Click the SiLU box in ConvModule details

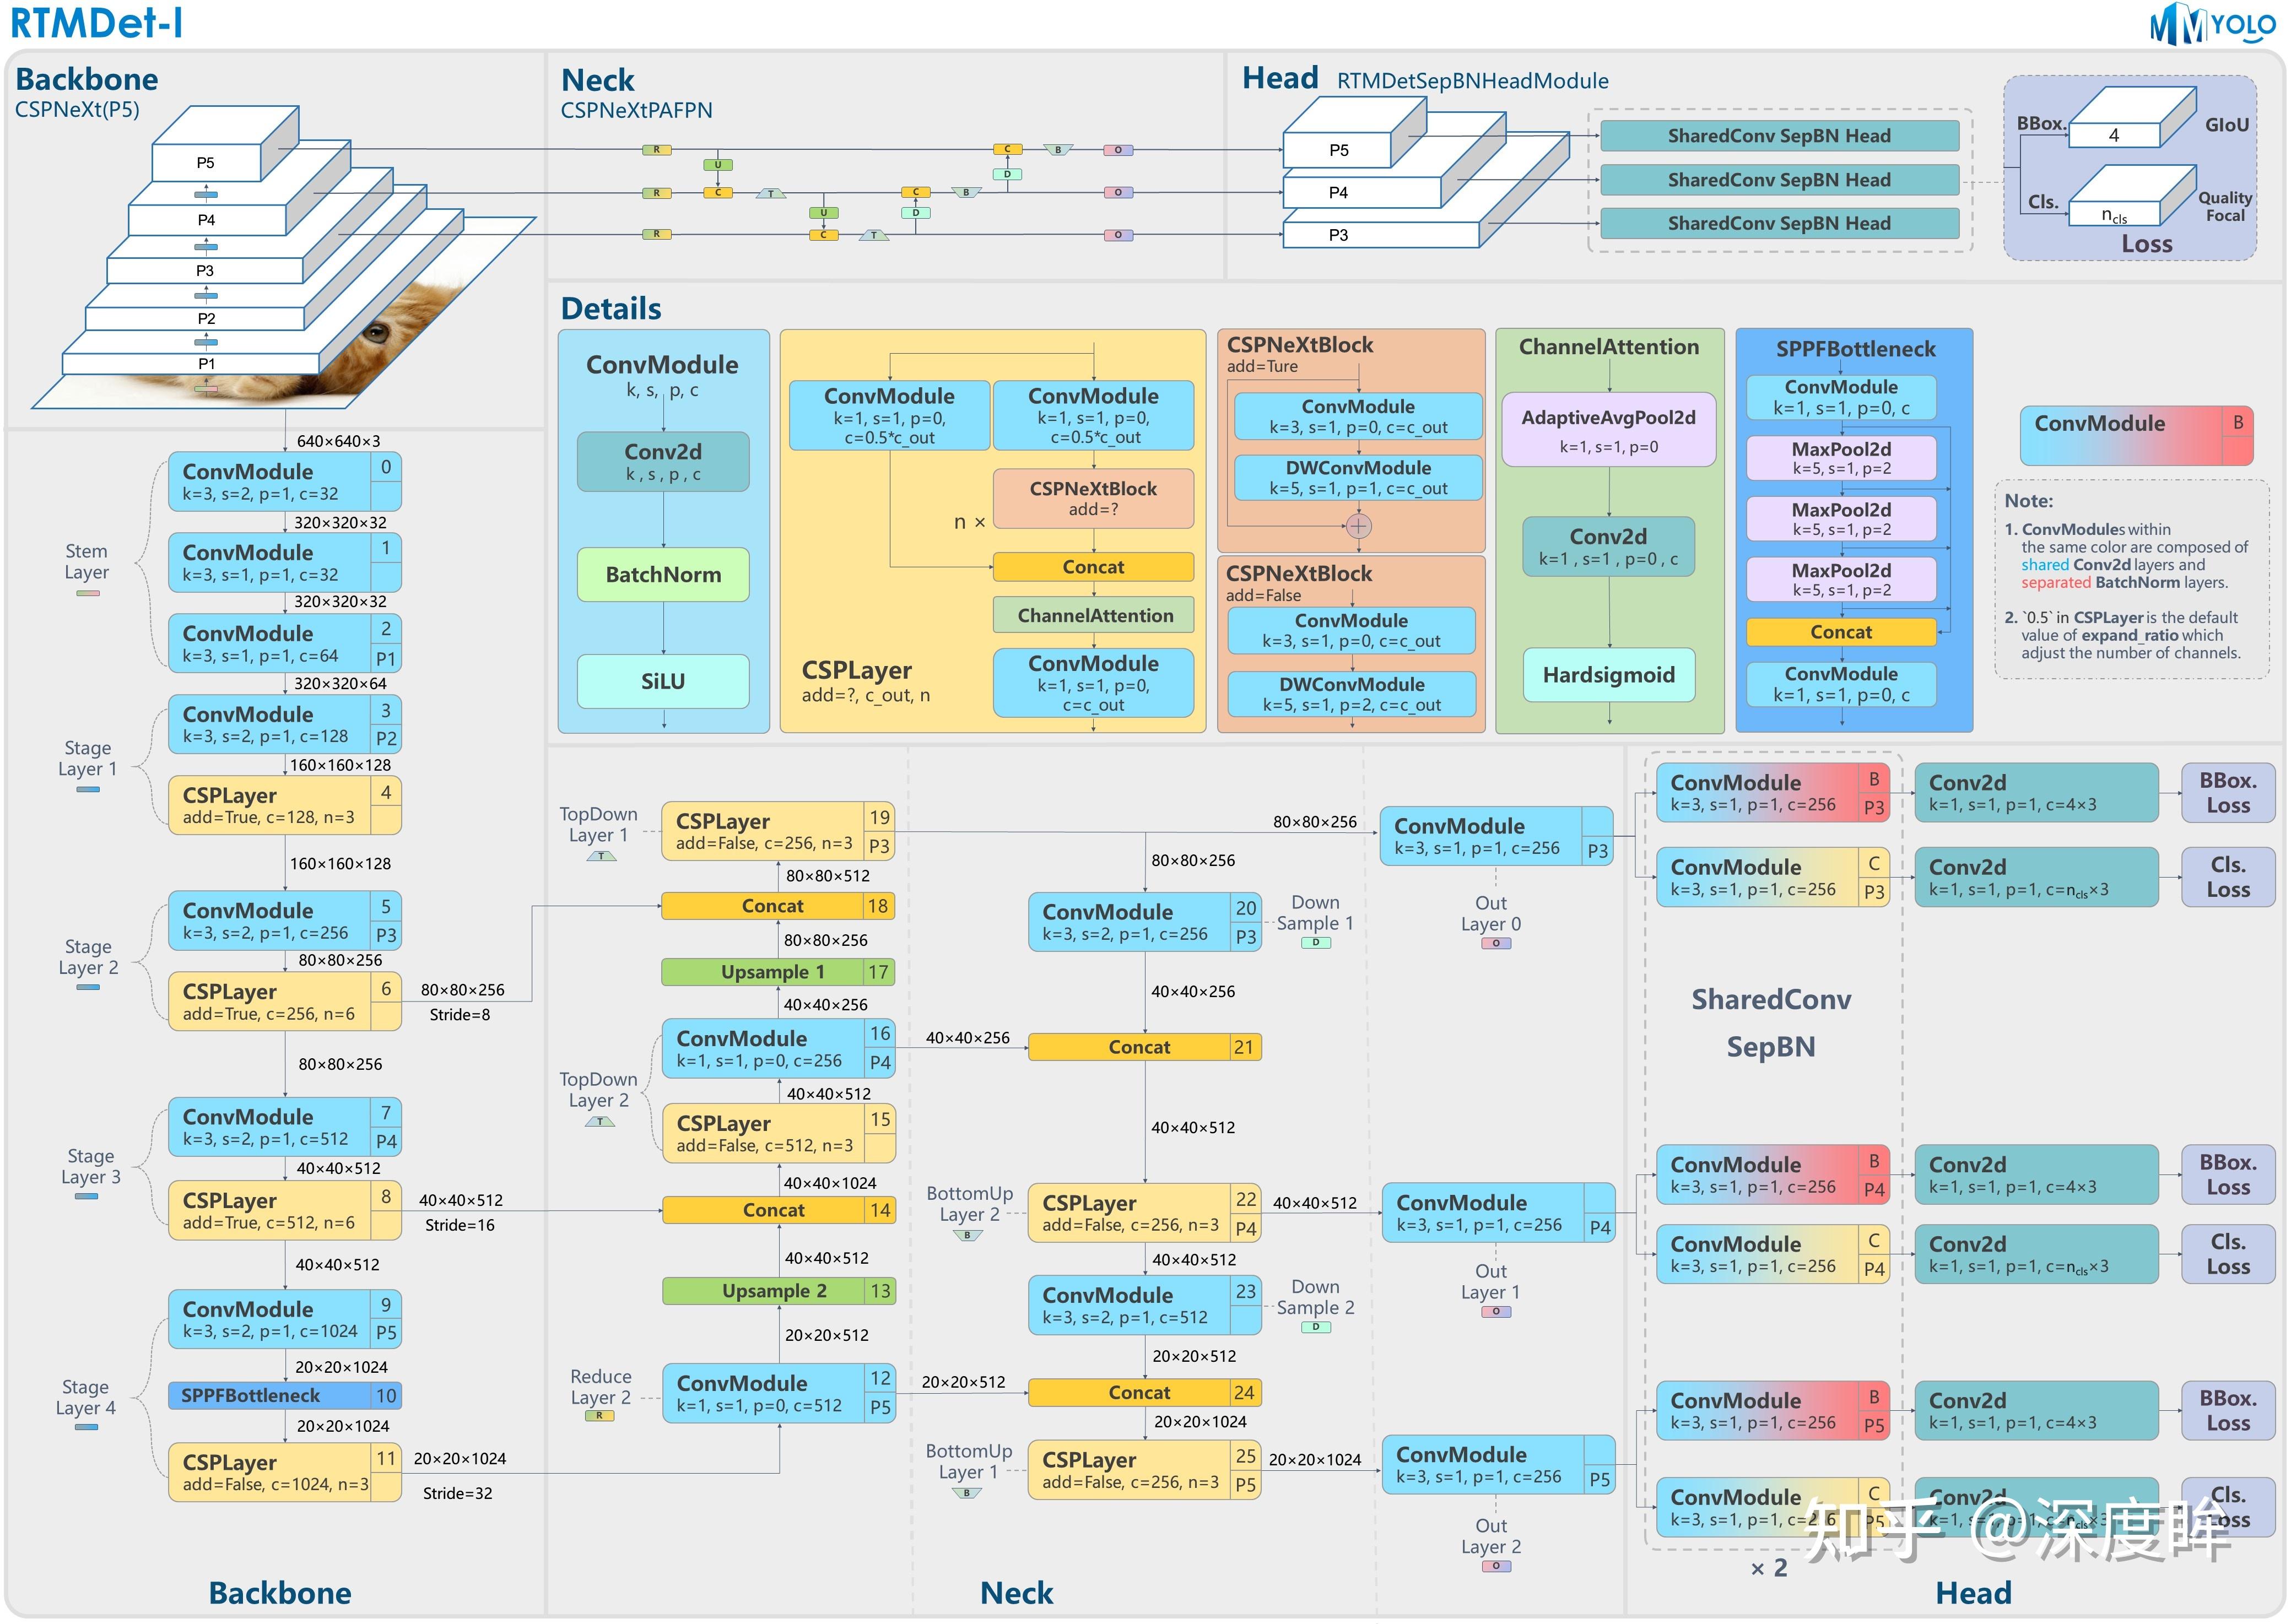point(663,681)
